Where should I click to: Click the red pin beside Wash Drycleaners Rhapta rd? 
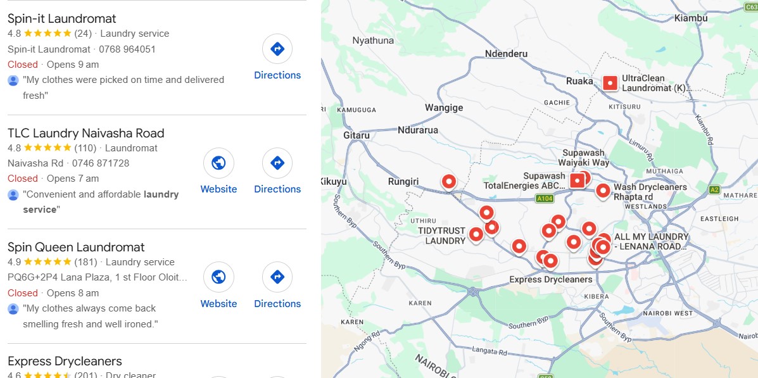603,191
